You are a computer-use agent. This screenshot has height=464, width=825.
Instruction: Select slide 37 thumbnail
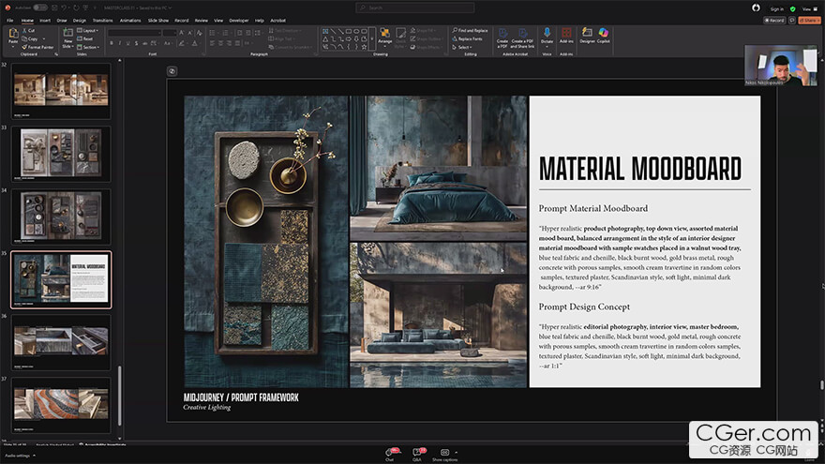61,404
